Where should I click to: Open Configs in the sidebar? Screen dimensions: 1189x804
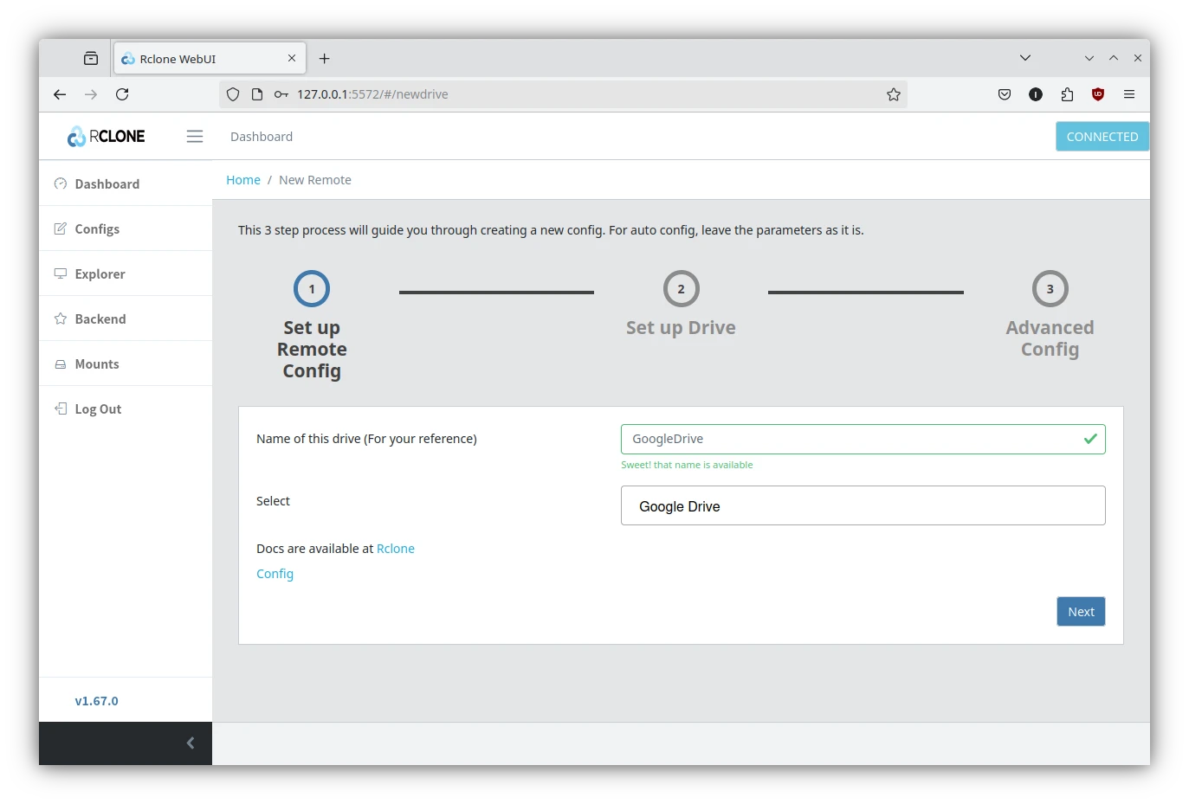pyautogui.click(x=97, y=228)
